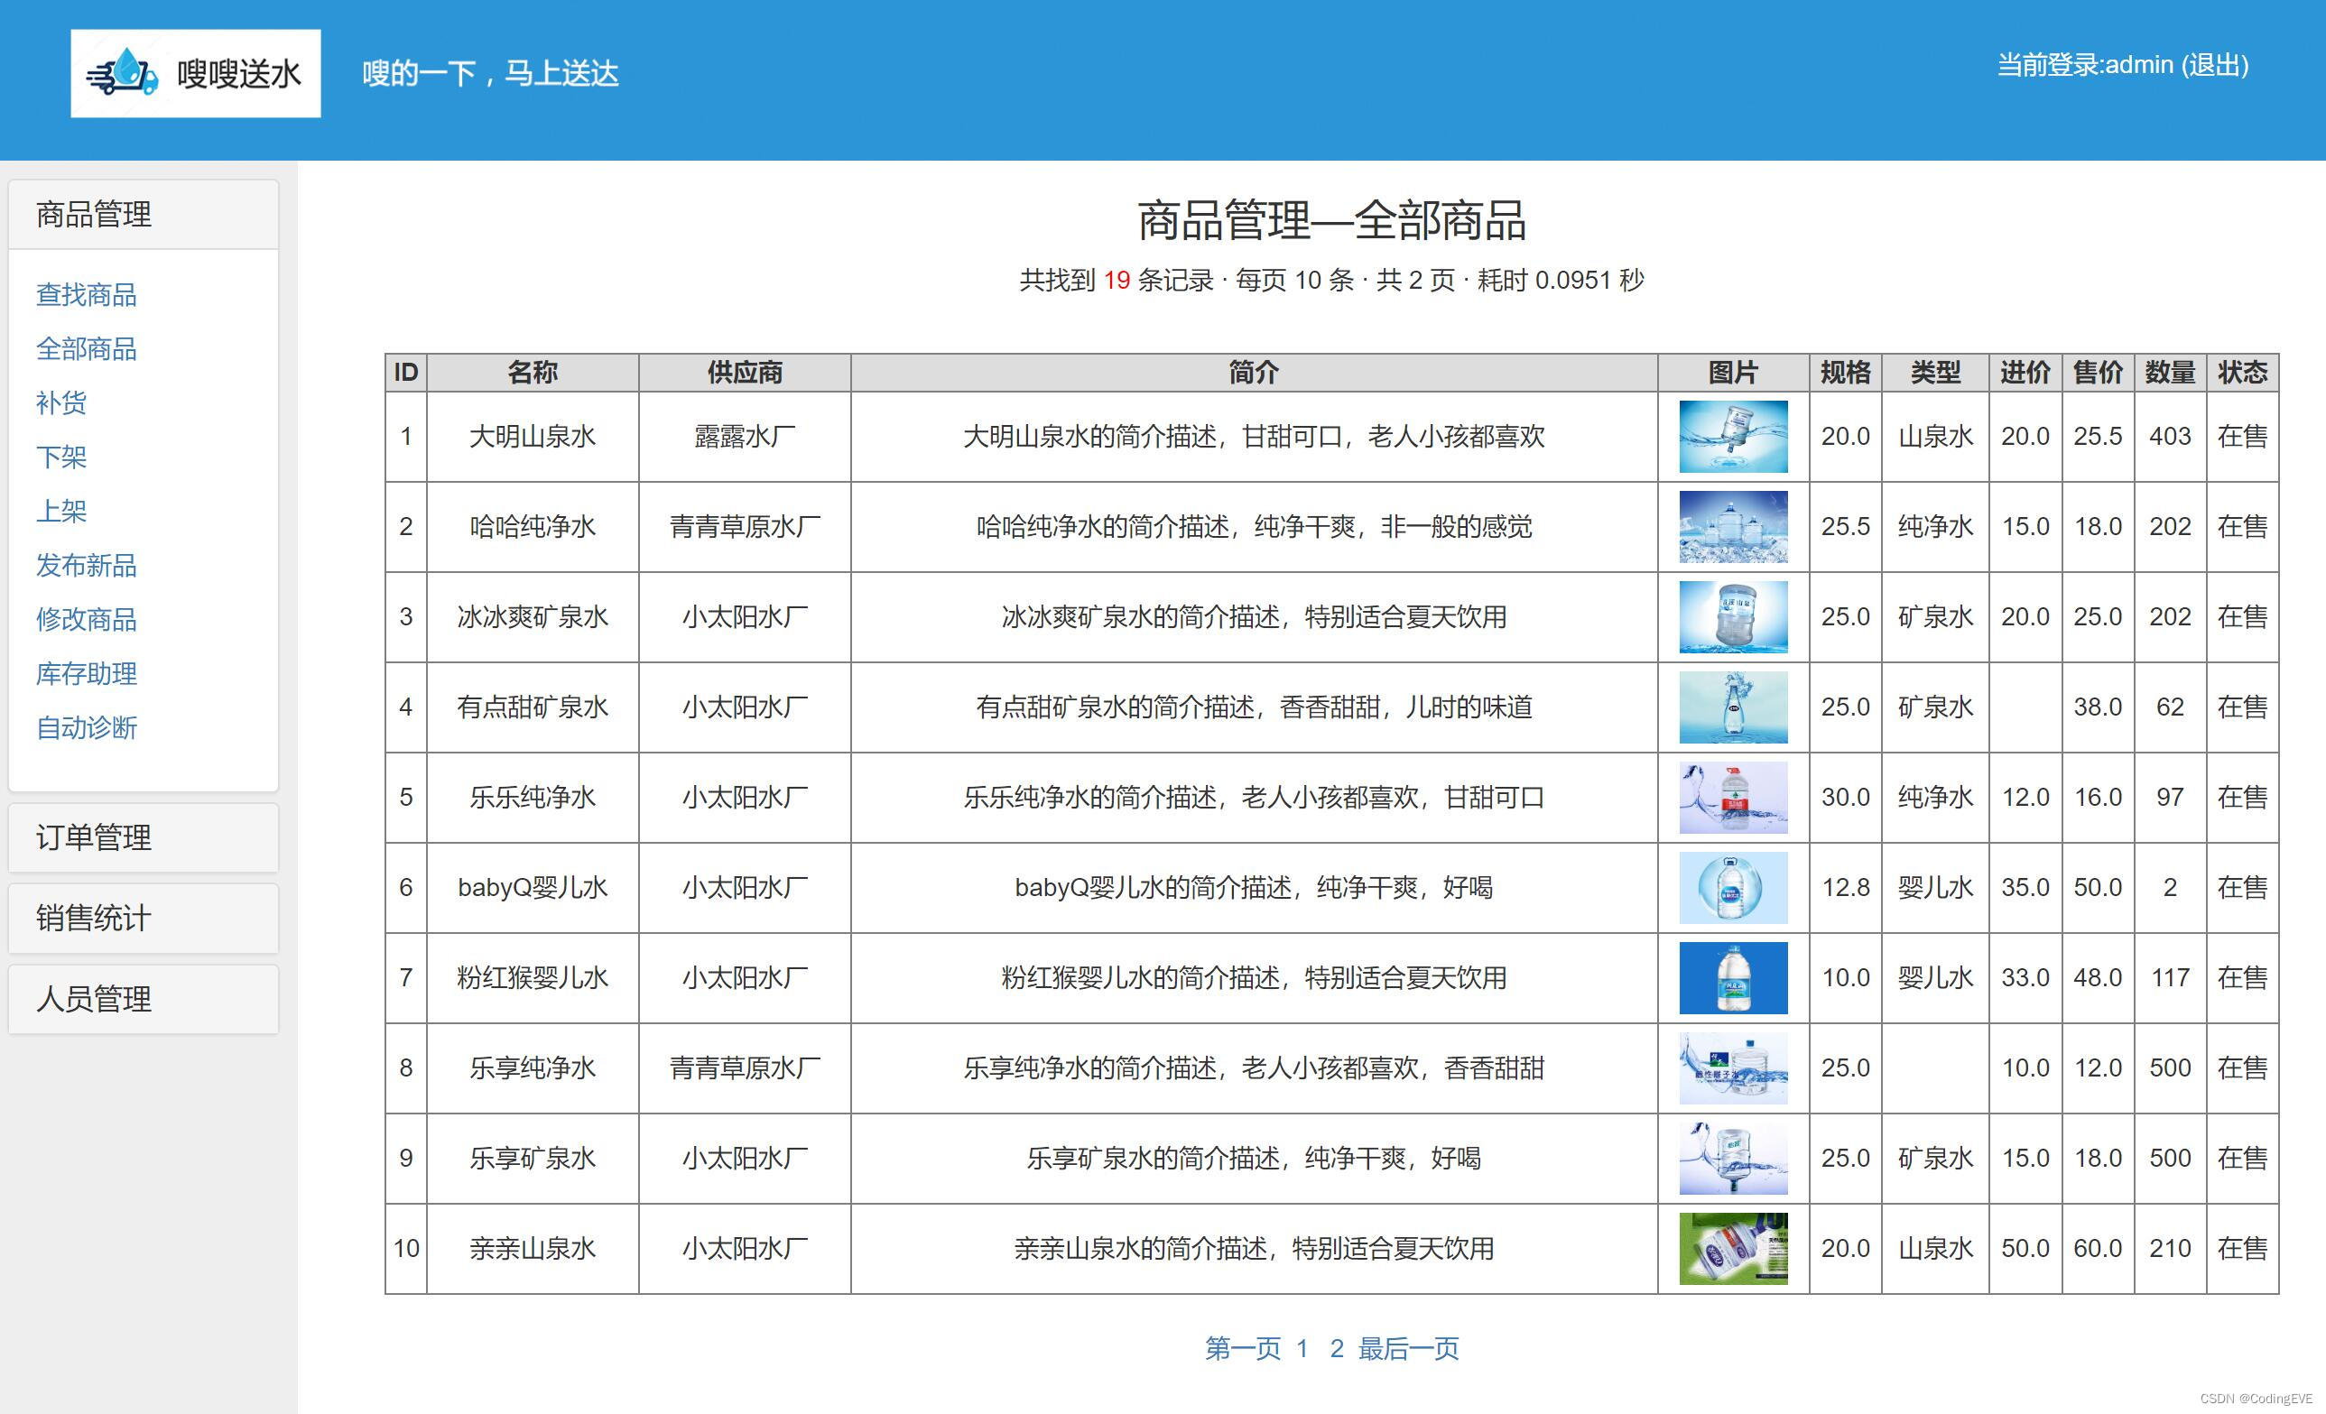Open 全部商品 product listing
2326x1414 pixels.
tap(86, 348)
